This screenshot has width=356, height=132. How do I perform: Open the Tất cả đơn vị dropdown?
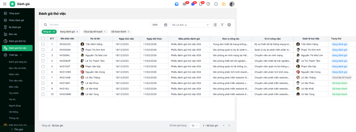pos(190,25)
